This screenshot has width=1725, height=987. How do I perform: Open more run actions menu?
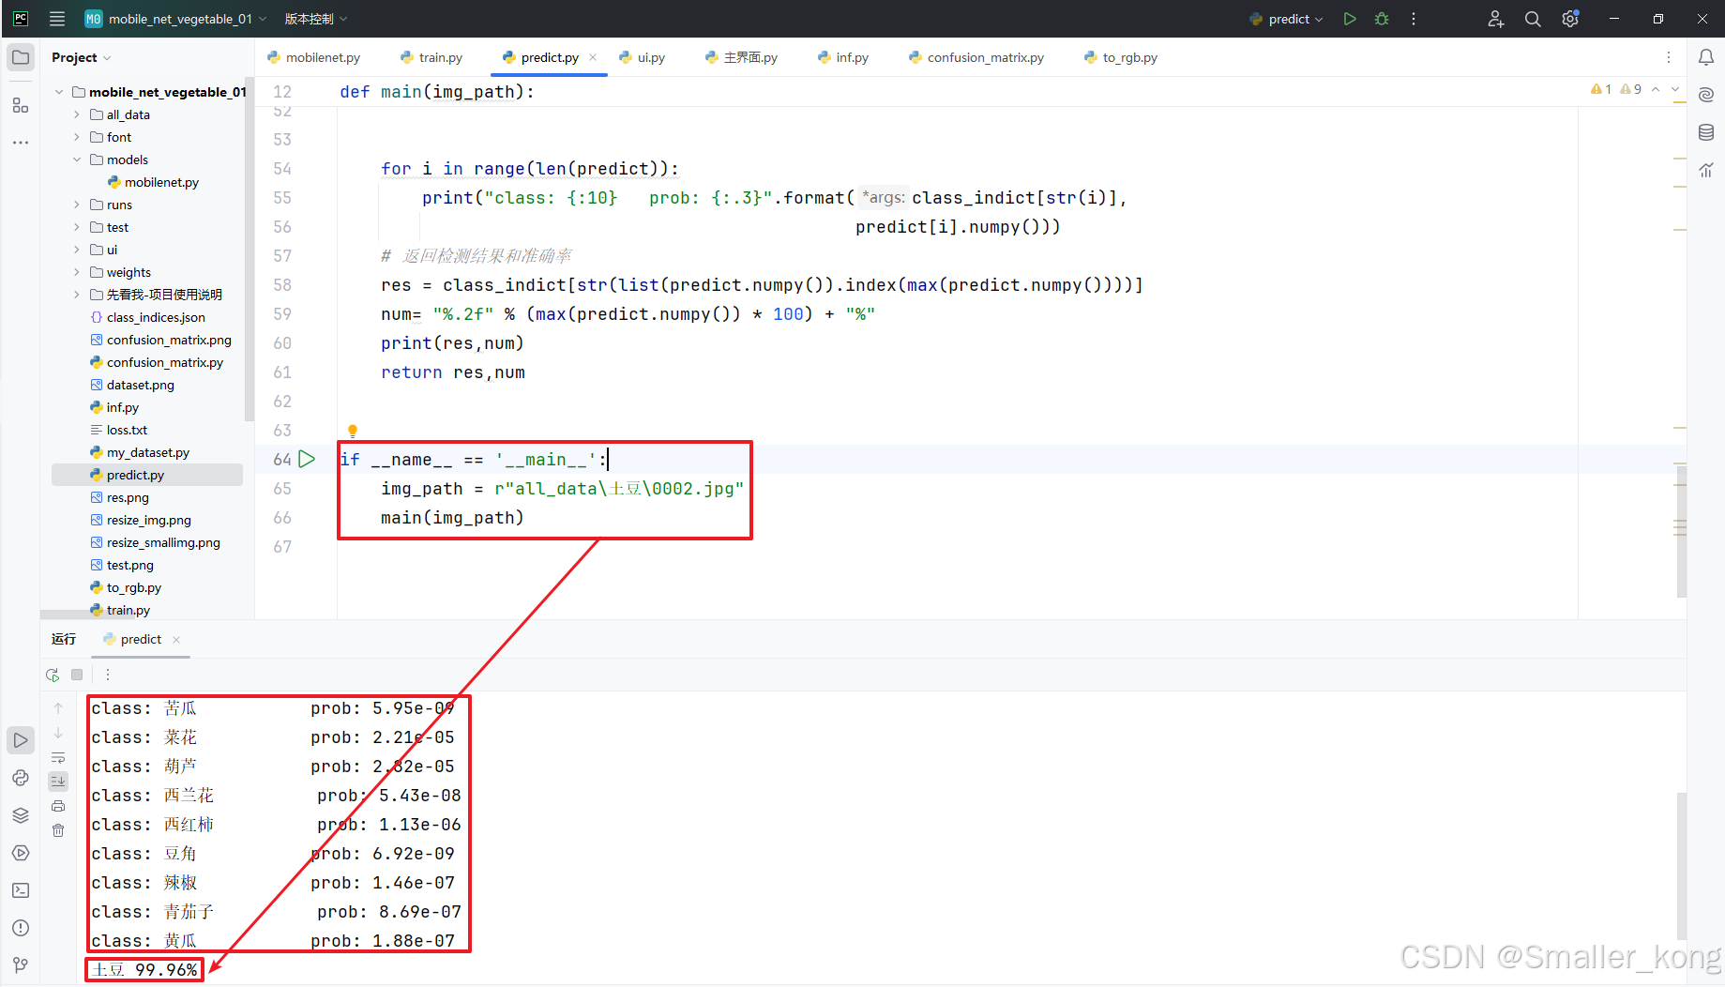pyautogui.click(x=1413, y=19)
